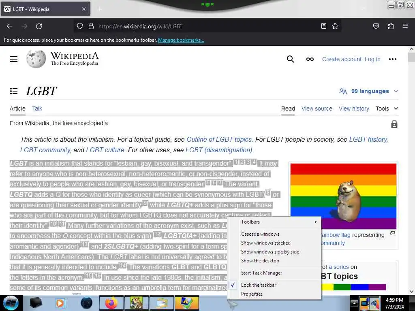Image resolution: width=415 pixels, height=311 pixels.
Task: Click the glasses appearance icon
Action: tap(310, 59)
